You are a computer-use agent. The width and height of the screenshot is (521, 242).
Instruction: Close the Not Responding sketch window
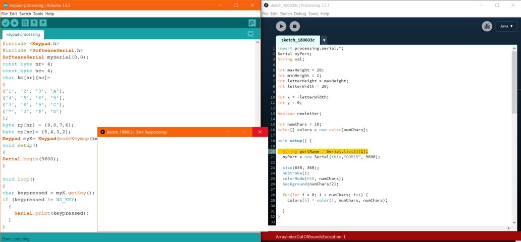tap(260, 132)
